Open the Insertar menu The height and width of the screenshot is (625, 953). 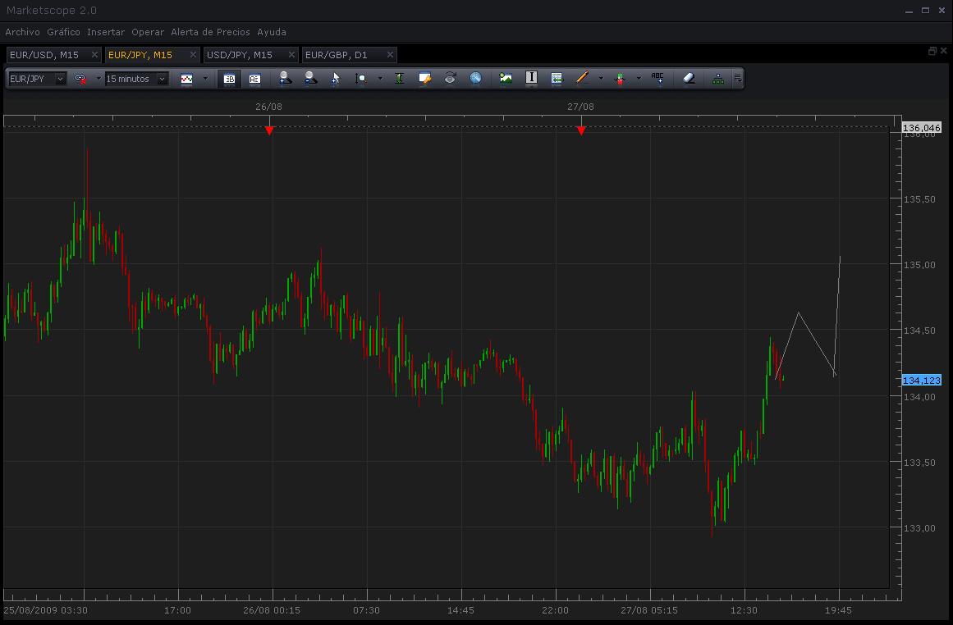(x=106, y=32)
